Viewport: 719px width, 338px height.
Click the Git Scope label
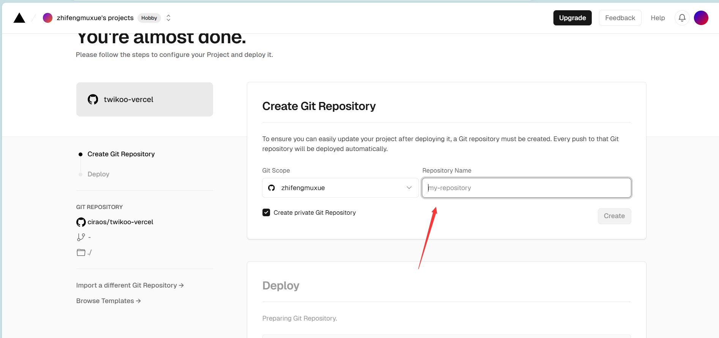[x=276, y=171]
